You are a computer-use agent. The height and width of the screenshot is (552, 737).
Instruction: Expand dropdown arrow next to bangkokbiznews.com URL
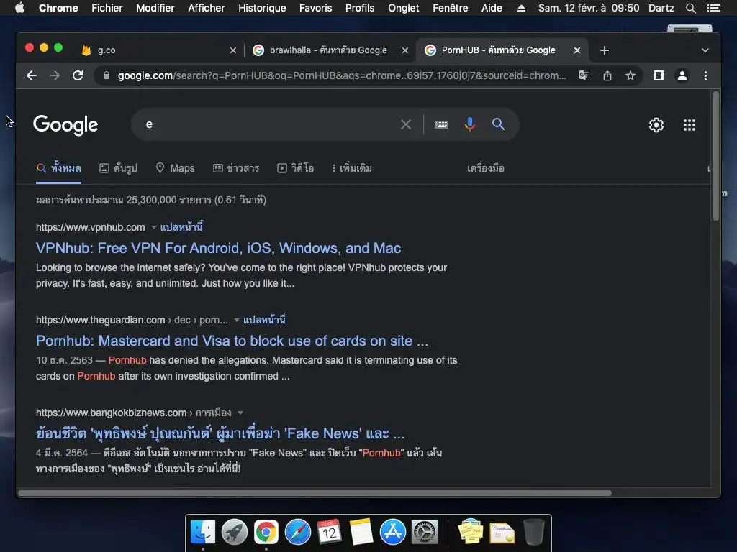pos(240,413)
